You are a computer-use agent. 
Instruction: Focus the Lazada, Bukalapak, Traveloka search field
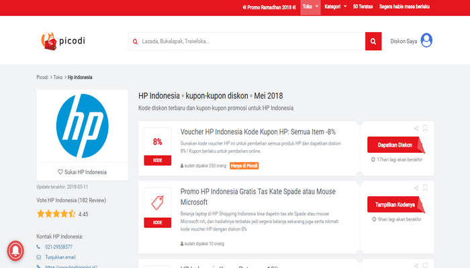(246, 42)
